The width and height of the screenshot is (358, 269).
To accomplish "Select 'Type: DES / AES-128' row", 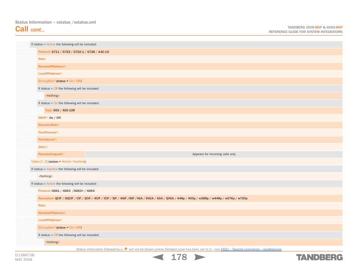I will coord(193,111).
